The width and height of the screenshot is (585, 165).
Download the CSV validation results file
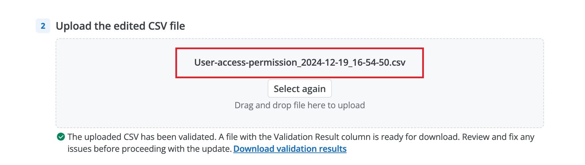(x=290, y=149)
